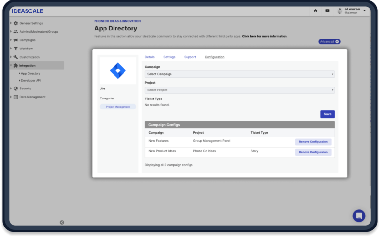Click the 'Group Management Panel' project cell
Image resolution: width=380 pixels, height=237 pixels.
point(211,141)
